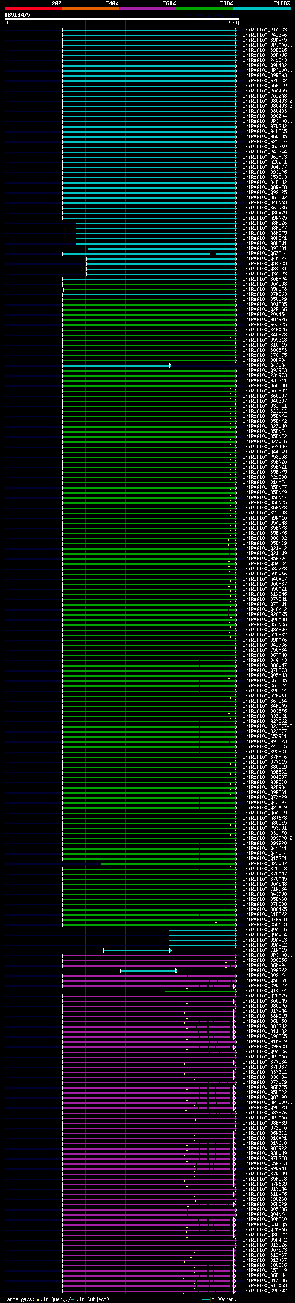The width and height of the screenshot is (295, 1303).
Task: Select hit label UniRef100_C5Z269
Action: (265, 147)
